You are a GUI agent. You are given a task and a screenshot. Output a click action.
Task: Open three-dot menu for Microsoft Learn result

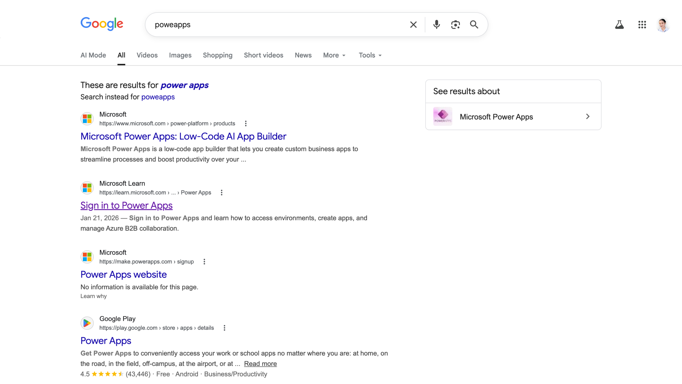tap(221, 192)
